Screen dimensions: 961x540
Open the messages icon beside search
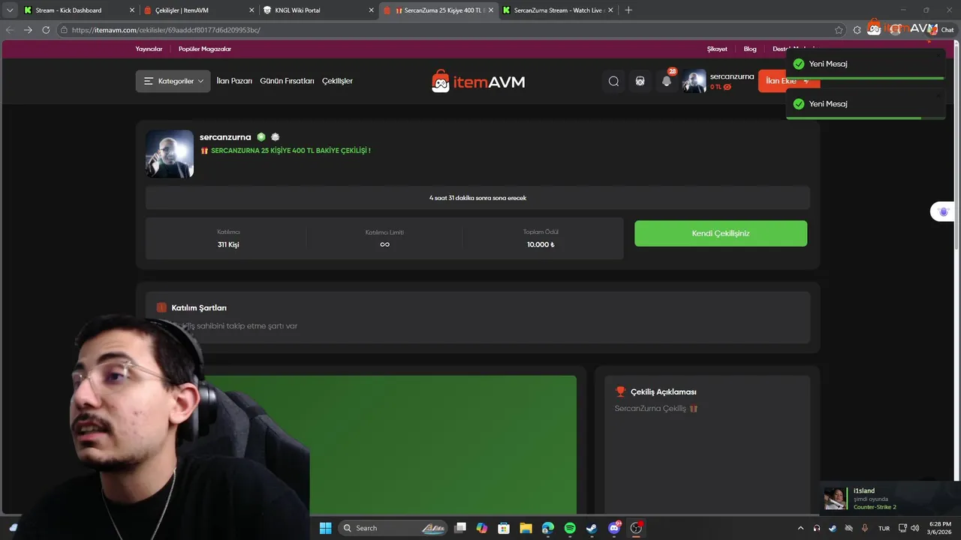[x=640, y=81]
